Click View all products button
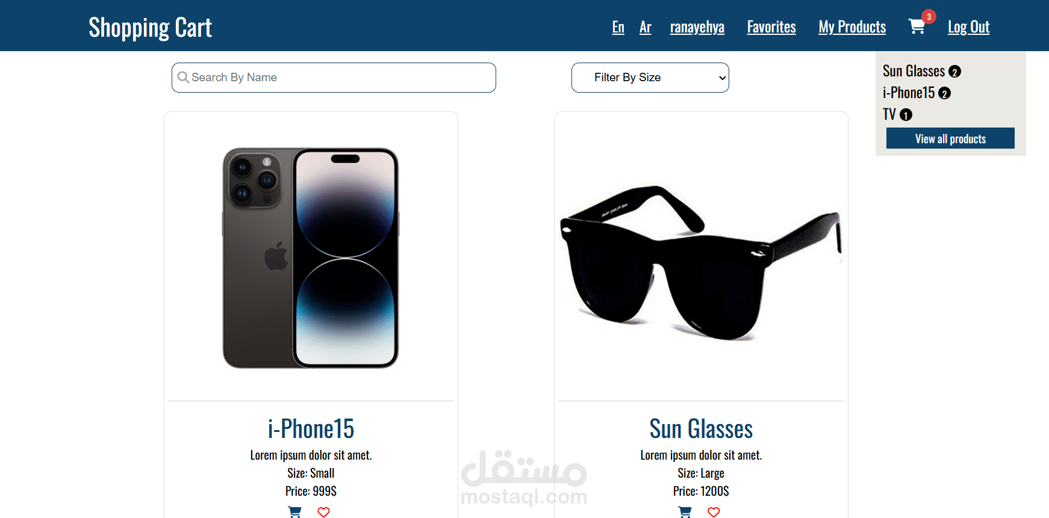This screenshot has width=1049, height=518. (x=950, y=138)
